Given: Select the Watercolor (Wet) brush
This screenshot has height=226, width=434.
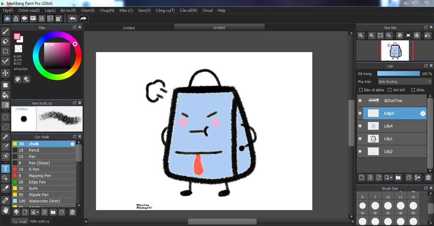Looking at the screenshot, I should click(x=44, y=201).
